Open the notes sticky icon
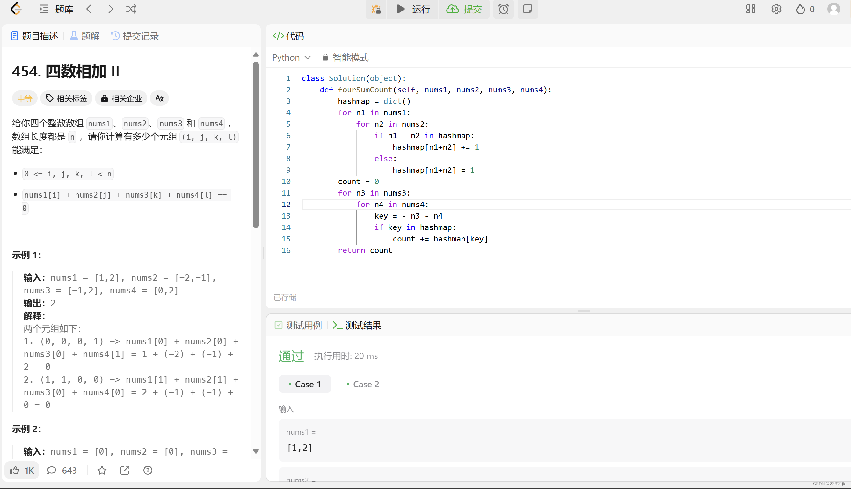Viewport: 851px width, 489px height. click(x=527, y=9)
